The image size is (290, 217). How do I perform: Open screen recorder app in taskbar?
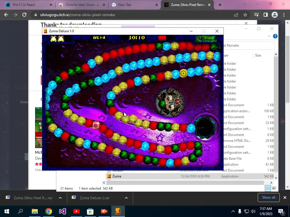(104, 211)
